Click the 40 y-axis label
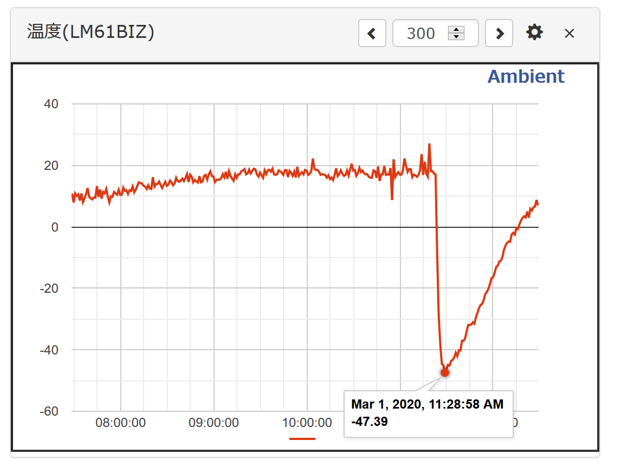Screen dimensions: 621x473 51,104
